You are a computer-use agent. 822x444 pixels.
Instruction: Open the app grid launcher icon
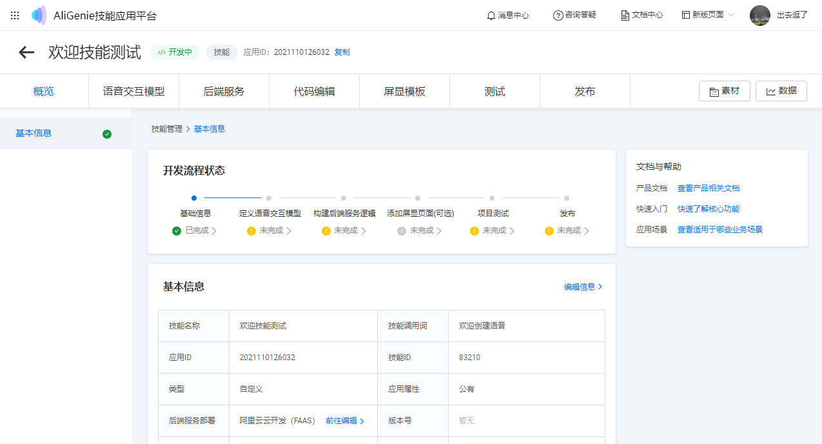tap(15, 15)
